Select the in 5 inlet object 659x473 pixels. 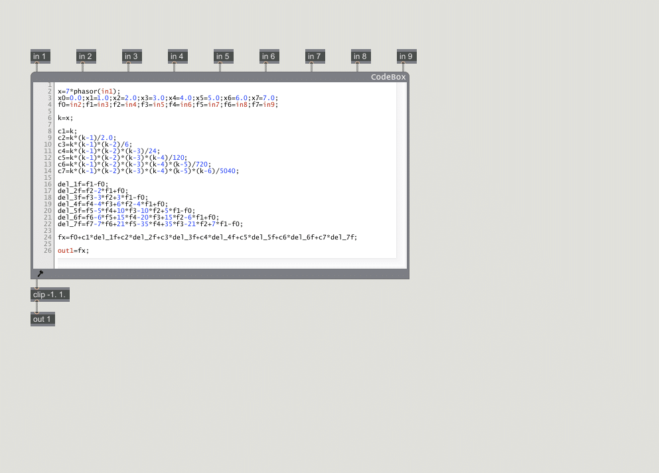point(223,56)
